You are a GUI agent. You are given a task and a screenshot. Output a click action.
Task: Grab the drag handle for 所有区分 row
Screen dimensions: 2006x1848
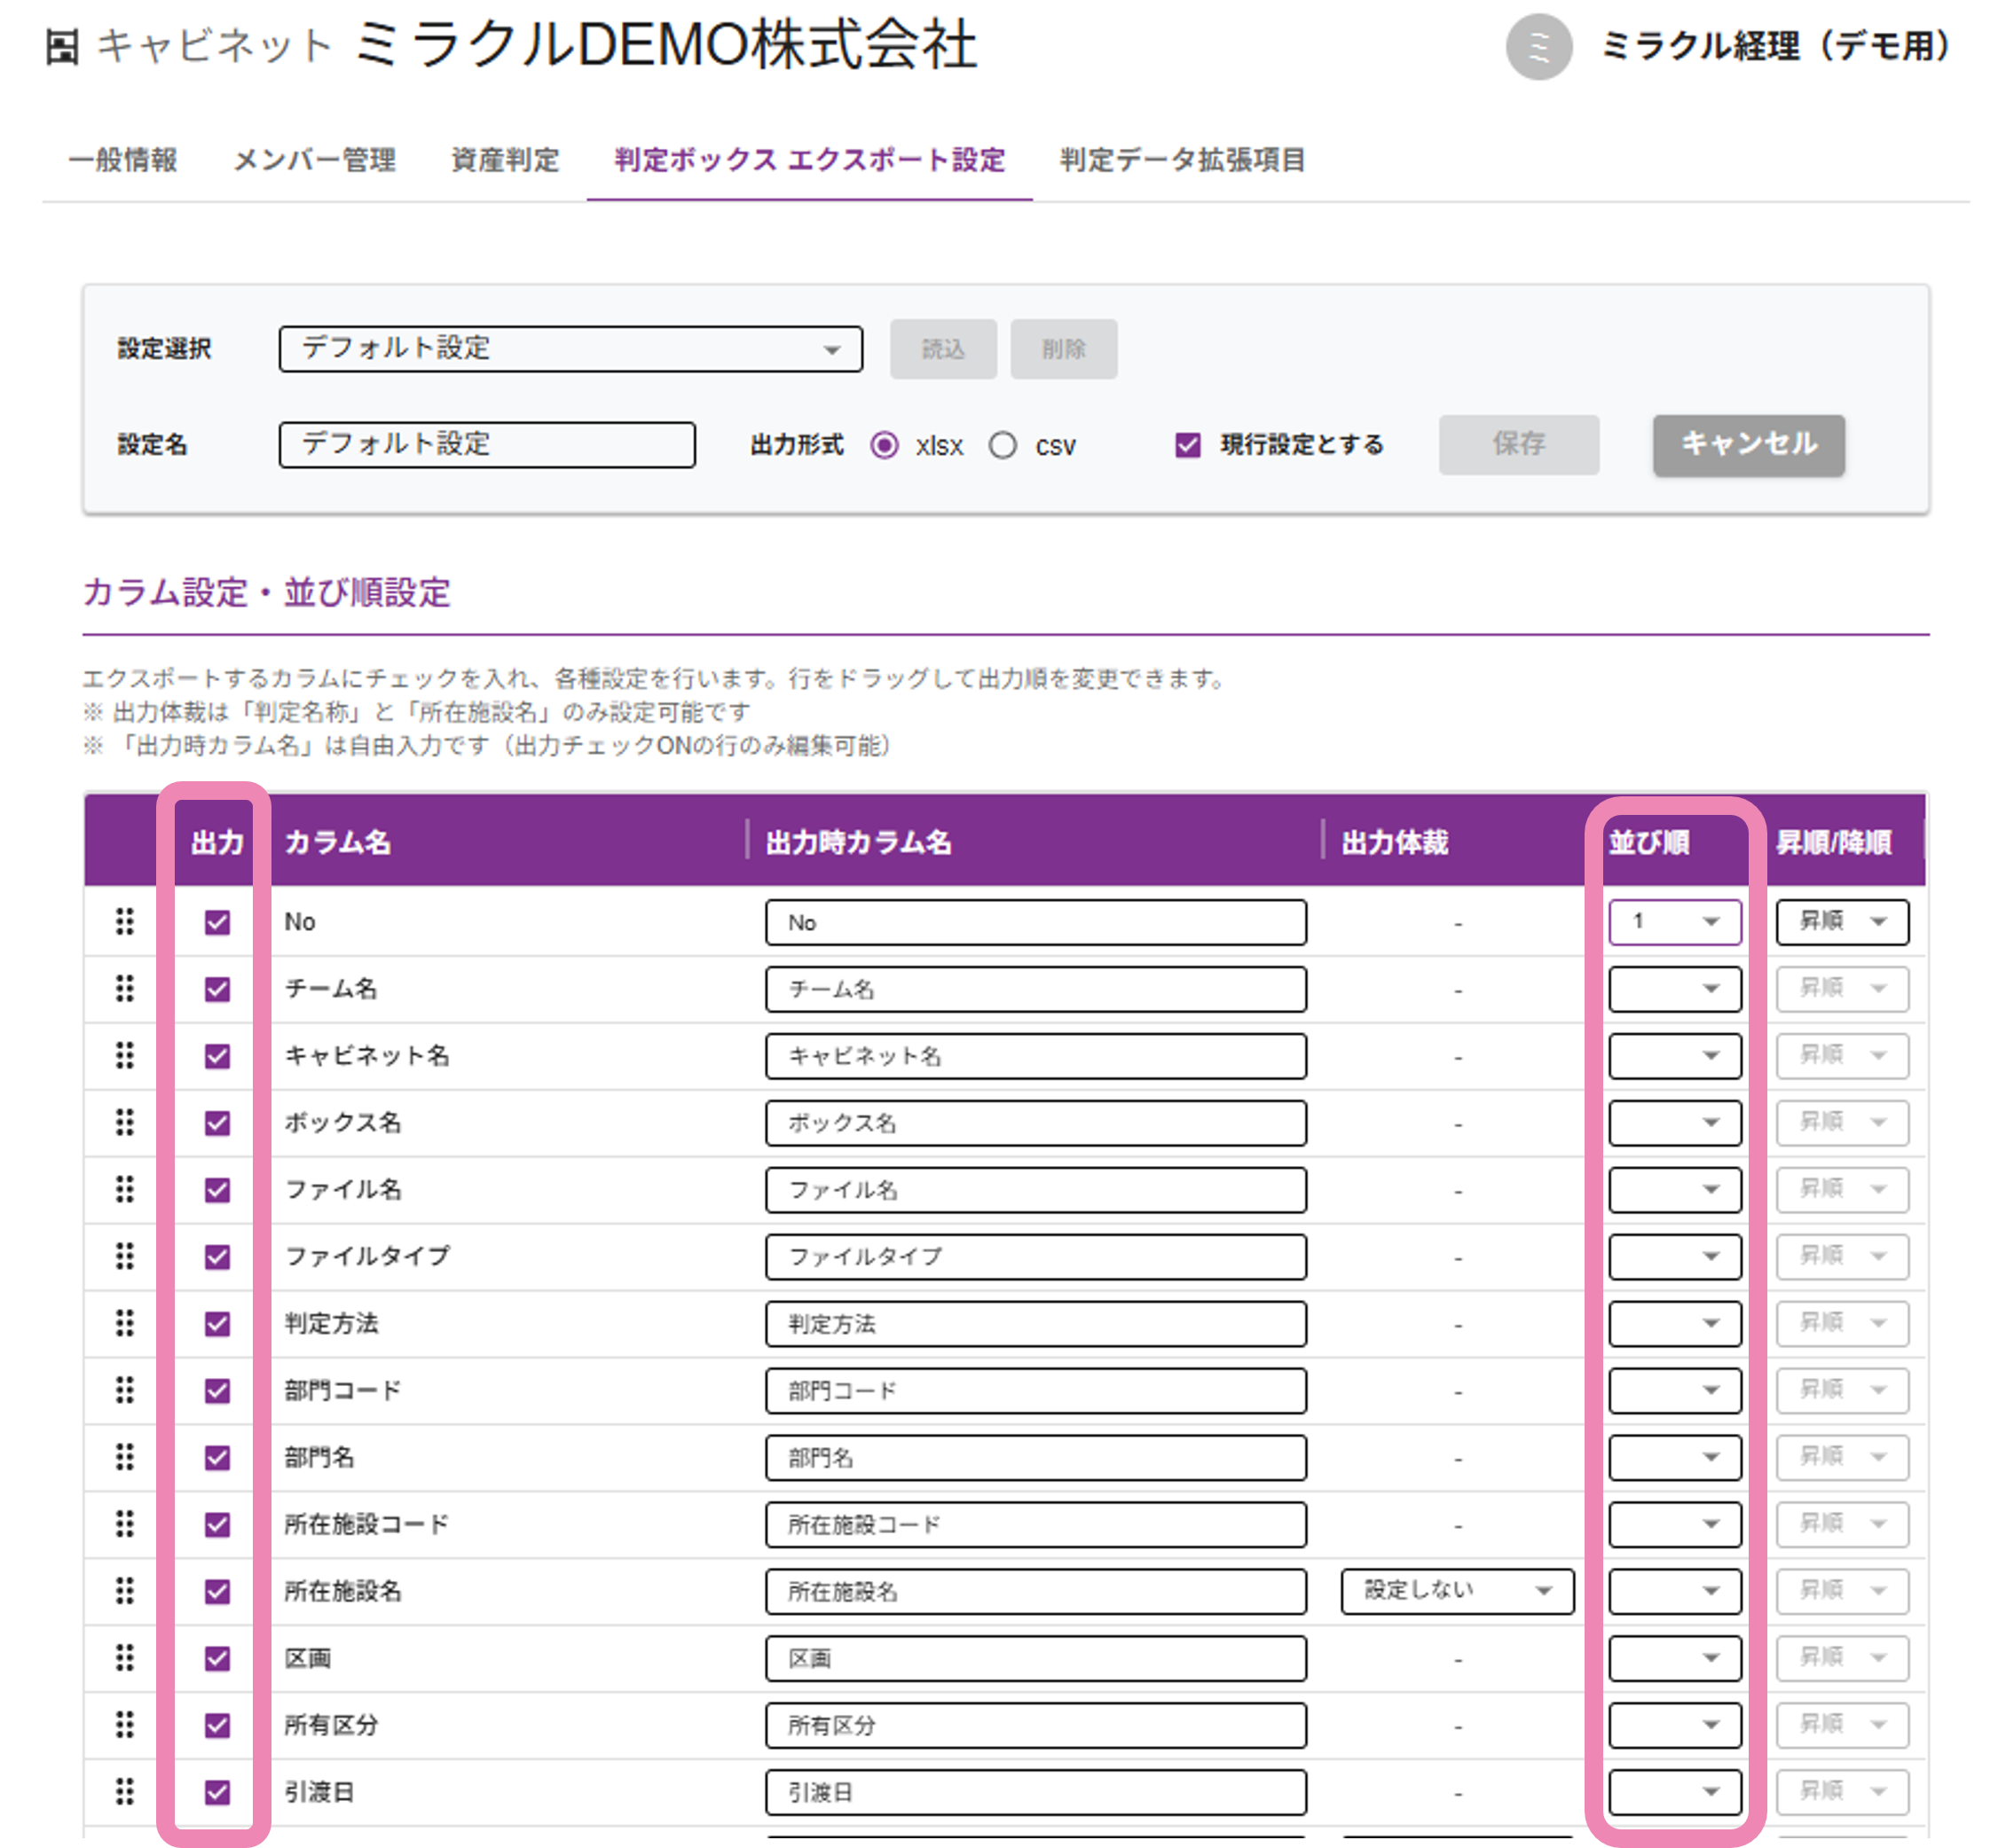click(124, 1725)
